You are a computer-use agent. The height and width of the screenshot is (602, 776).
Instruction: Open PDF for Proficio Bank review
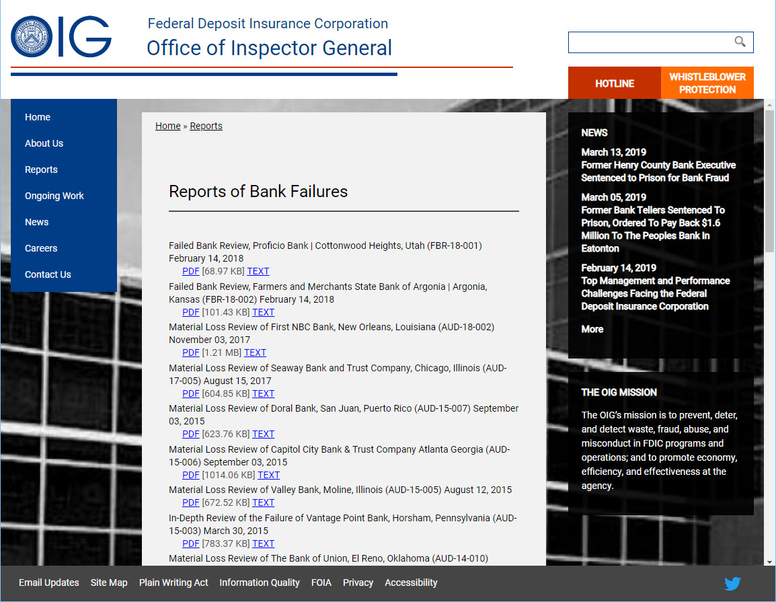point(190,271)
